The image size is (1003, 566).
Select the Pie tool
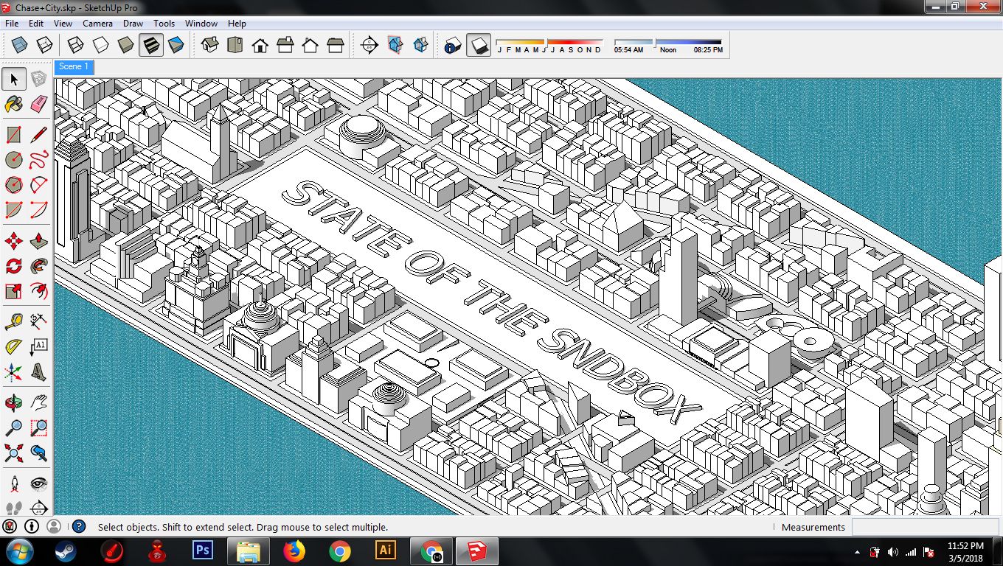pos(14,209)
